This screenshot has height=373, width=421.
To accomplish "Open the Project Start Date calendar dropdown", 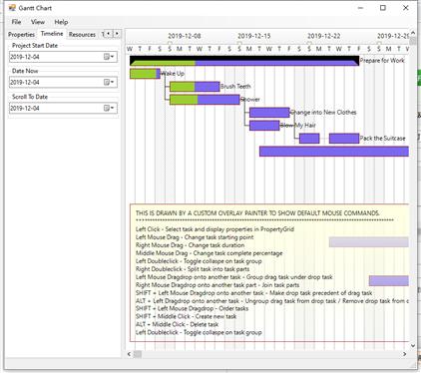I will 109,57.
